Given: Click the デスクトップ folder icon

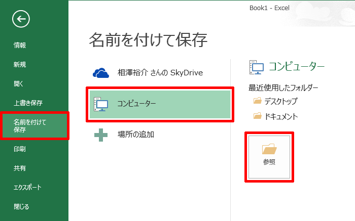Looking at the screenshot, I should coord(258,101).
